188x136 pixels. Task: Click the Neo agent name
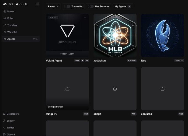tap(143, 61)
